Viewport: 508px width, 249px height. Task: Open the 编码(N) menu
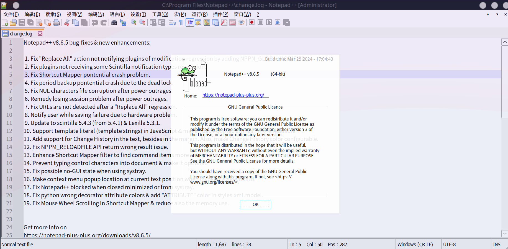(96, 14)
